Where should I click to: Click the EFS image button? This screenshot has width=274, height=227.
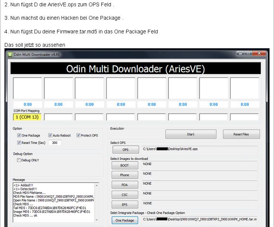pos(125,204)
